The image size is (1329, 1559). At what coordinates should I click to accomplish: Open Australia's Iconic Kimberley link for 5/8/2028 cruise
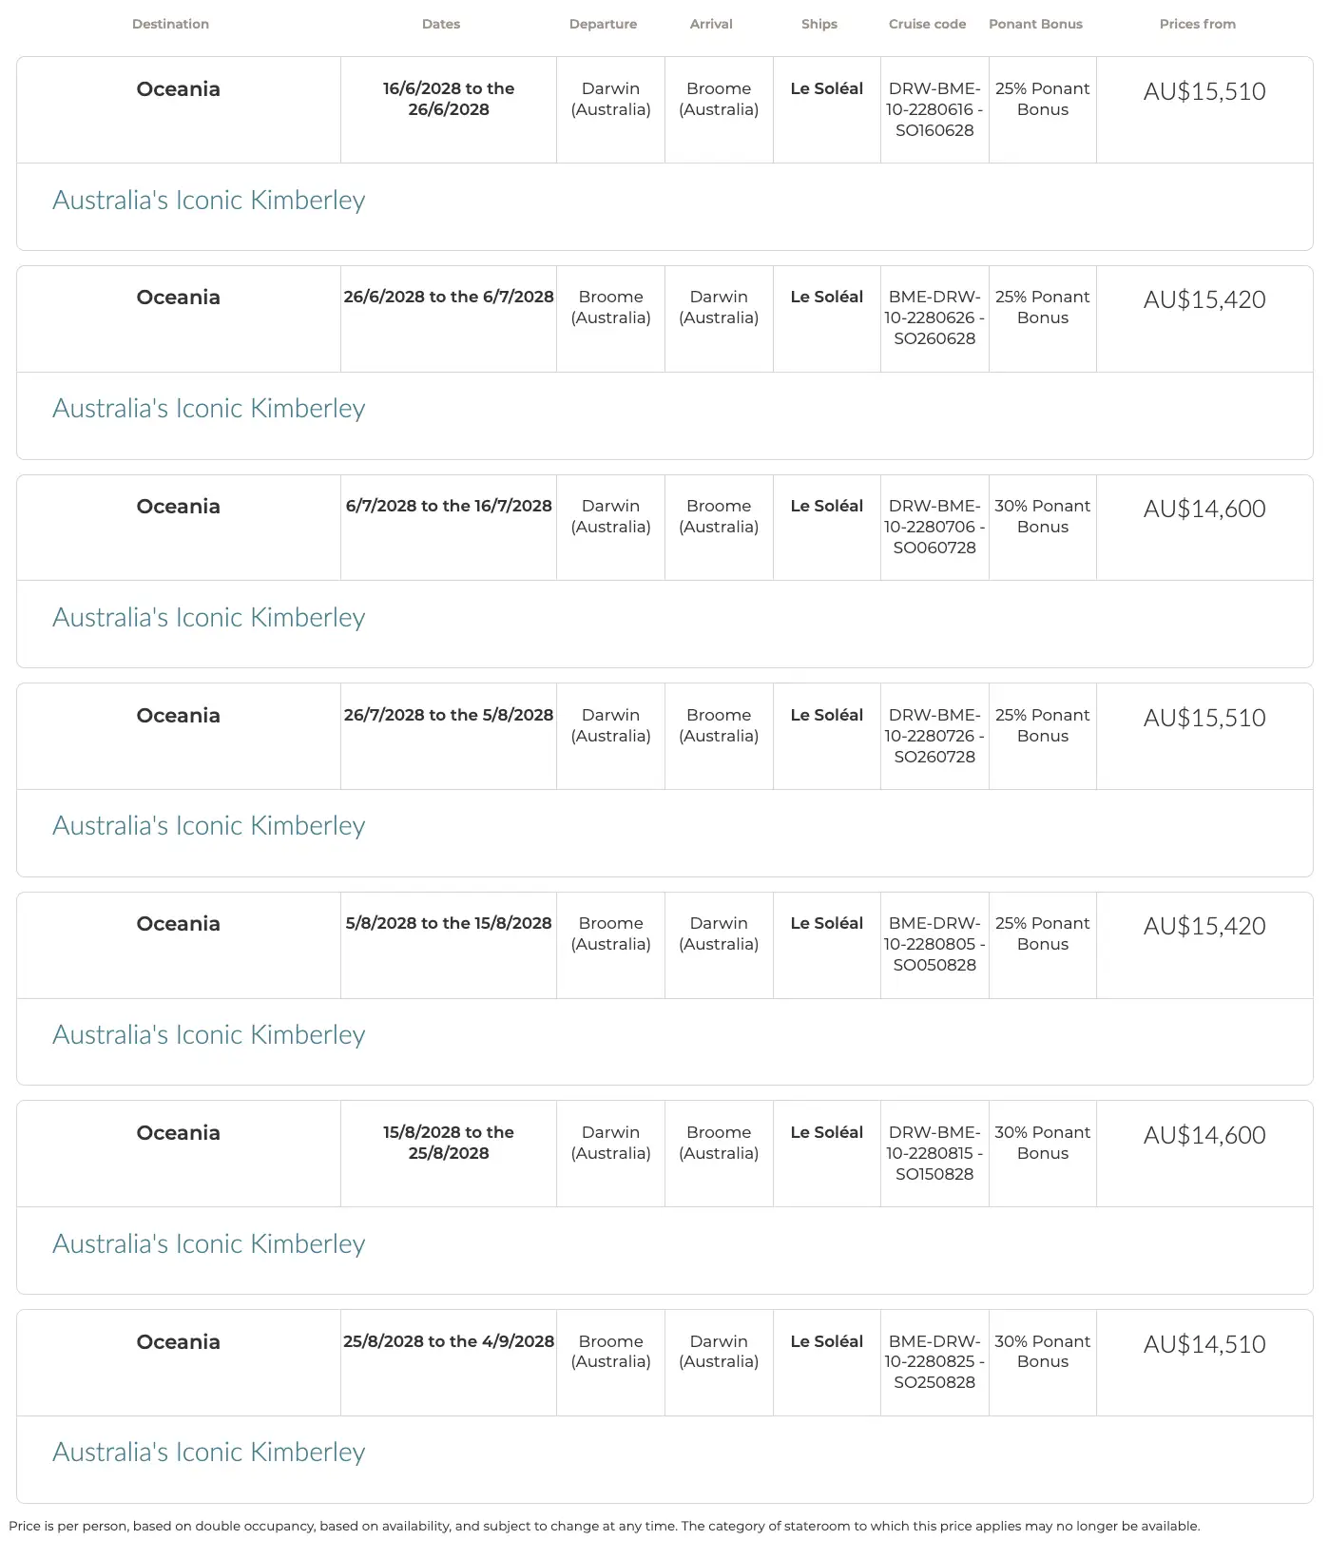pyautogui.click(x=208, y=1035)
